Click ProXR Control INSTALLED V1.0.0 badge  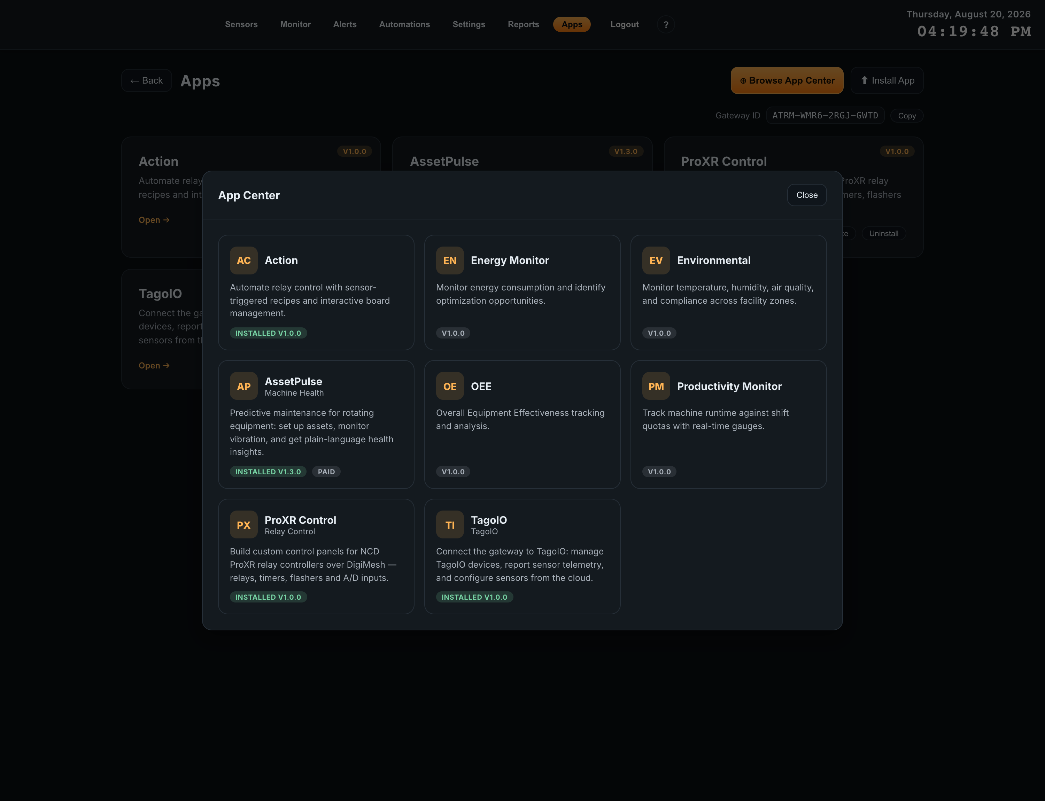(x=268, y=597)
